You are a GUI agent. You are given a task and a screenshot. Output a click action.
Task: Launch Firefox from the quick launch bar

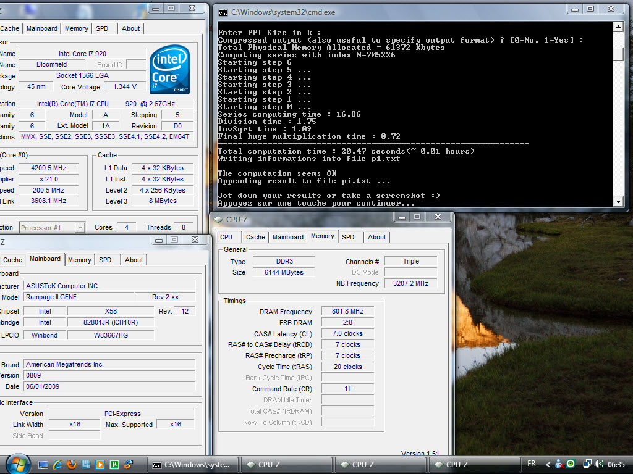click(72, 465)
